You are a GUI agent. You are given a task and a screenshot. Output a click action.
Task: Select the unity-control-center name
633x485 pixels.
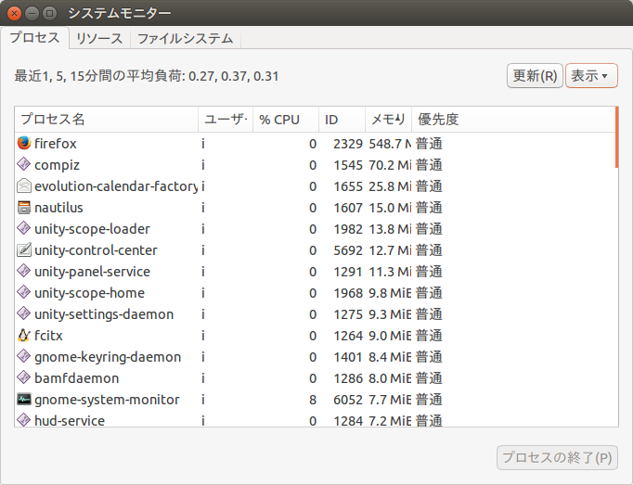[x=96, y=250]
